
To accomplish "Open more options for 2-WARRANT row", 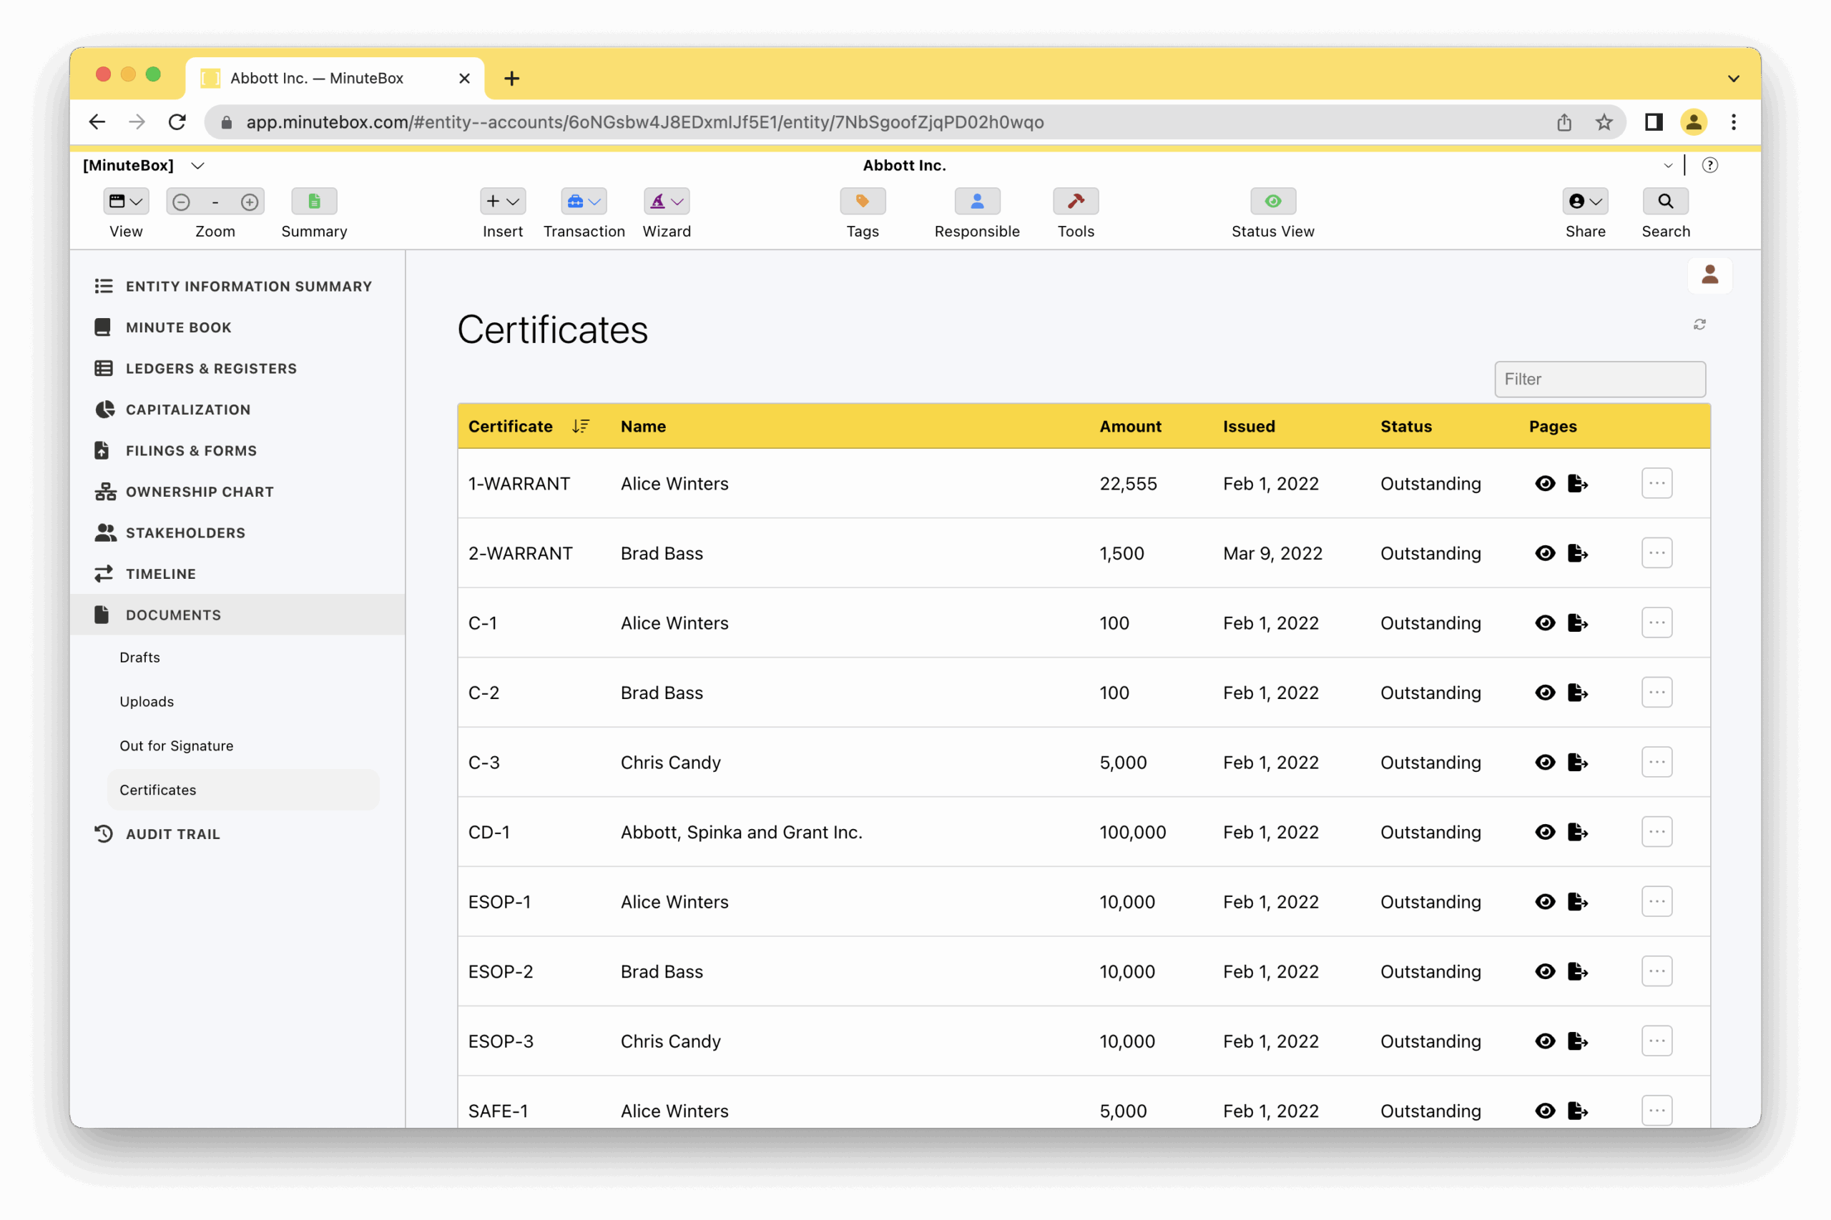I will pos(1656,553).
